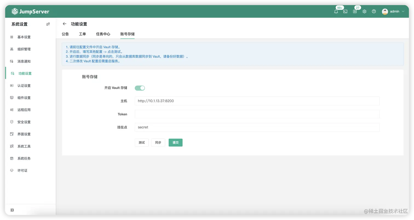Screen dimensions: 414x220
Task: Click the empty Token input field
Action: click(x=257, y=114)
